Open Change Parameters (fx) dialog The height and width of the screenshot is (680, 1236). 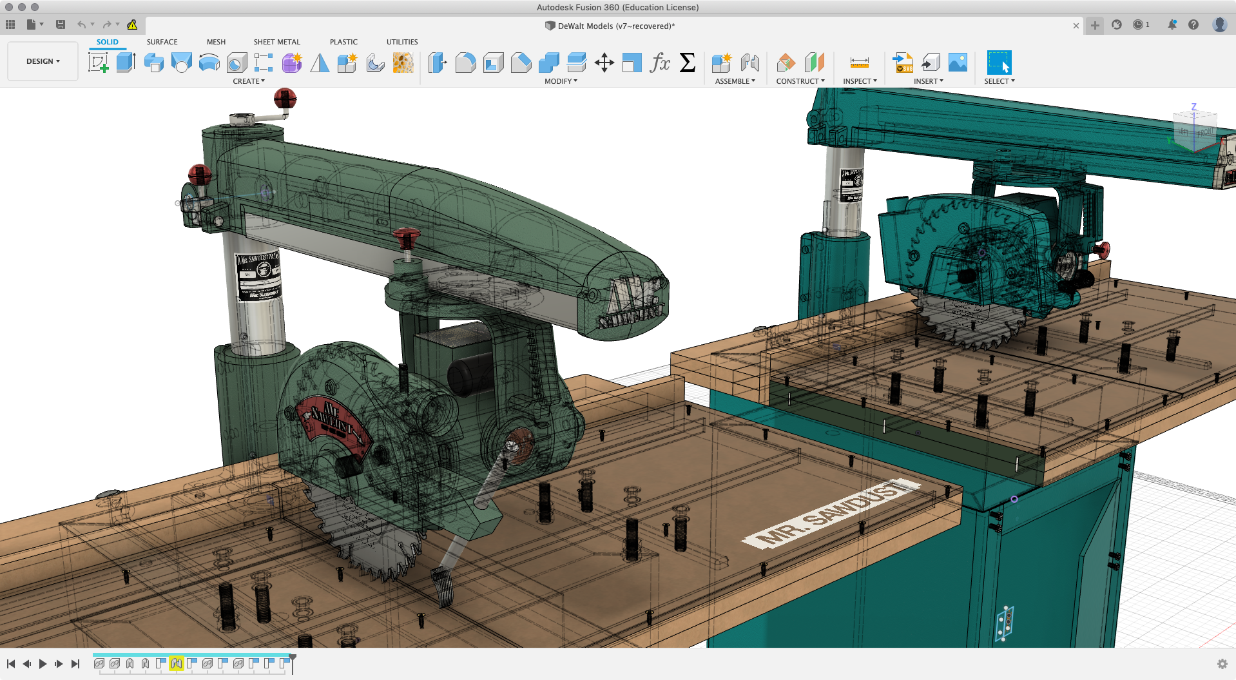click(660, 63)
